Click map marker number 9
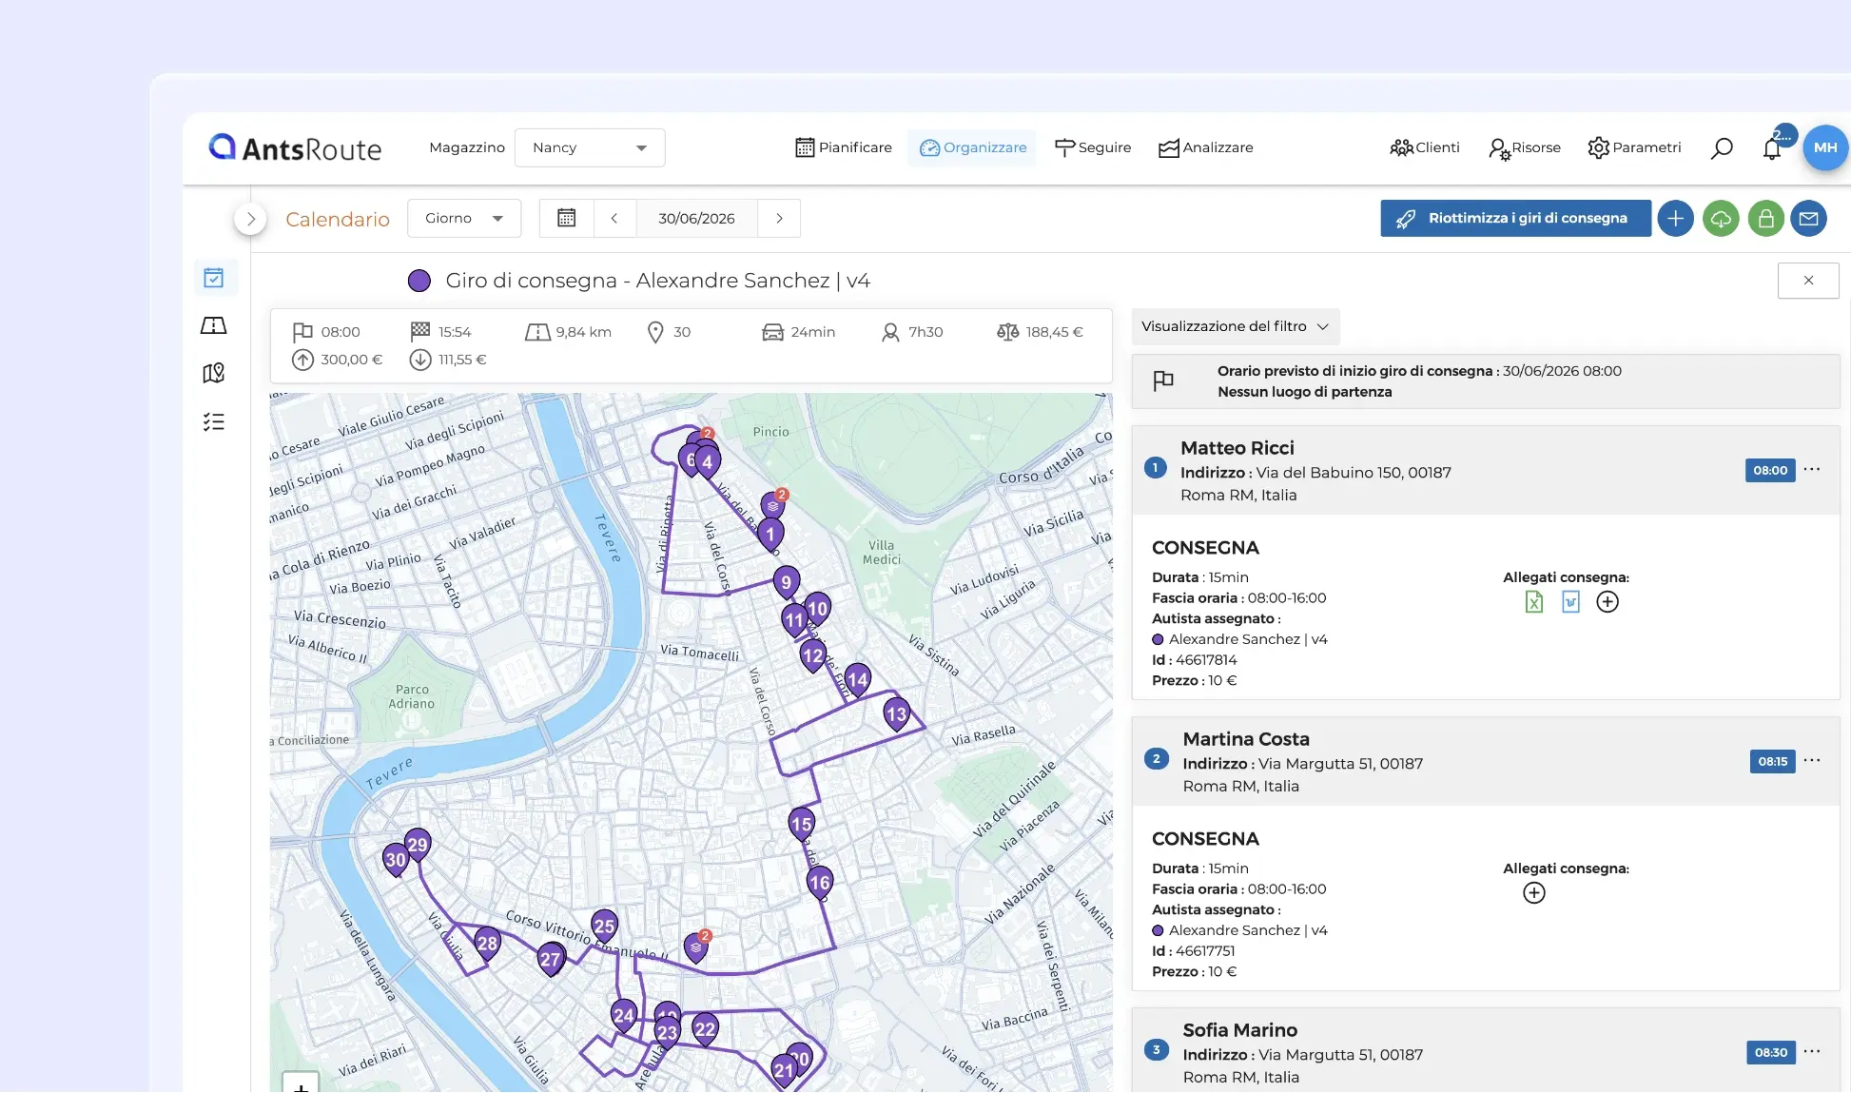This screenshot has width=1851, height=1093. click(786, 582)
